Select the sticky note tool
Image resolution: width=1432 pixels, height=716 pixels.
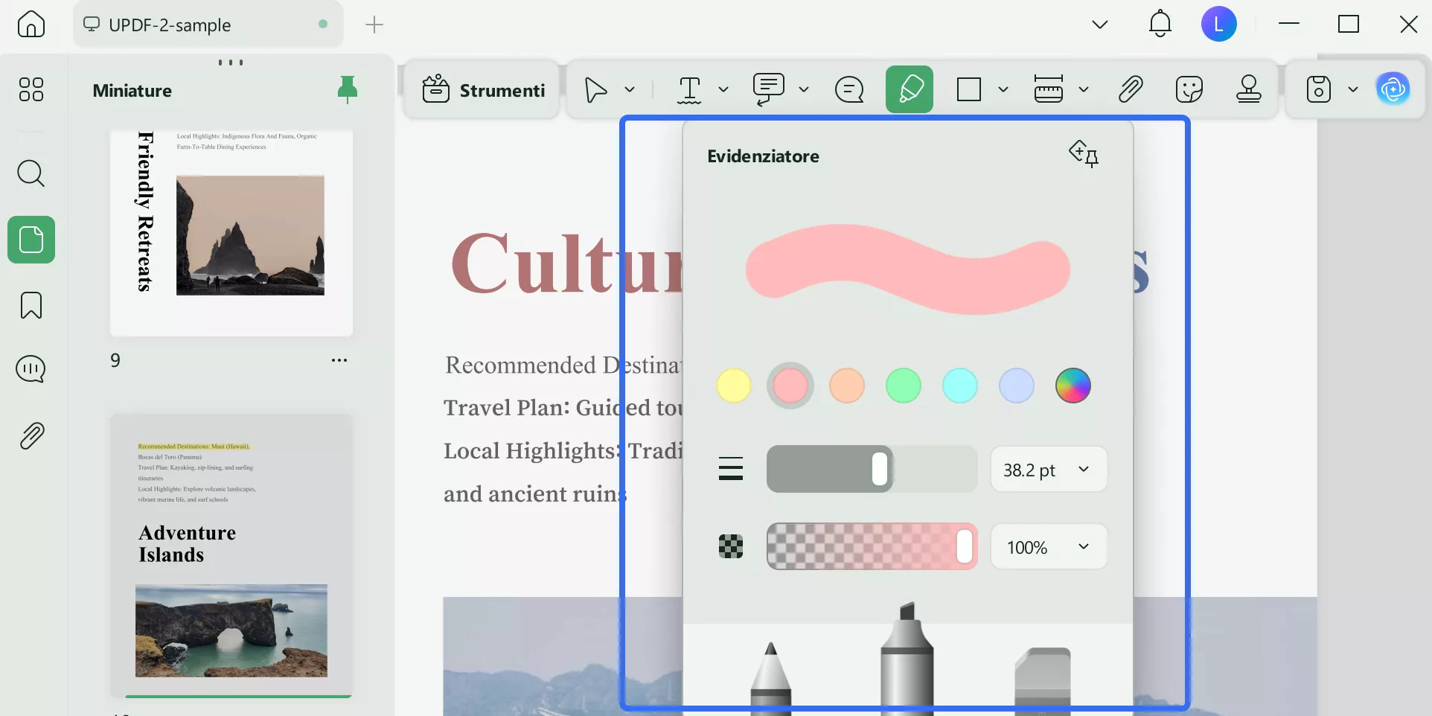click(x=849, y=90)
